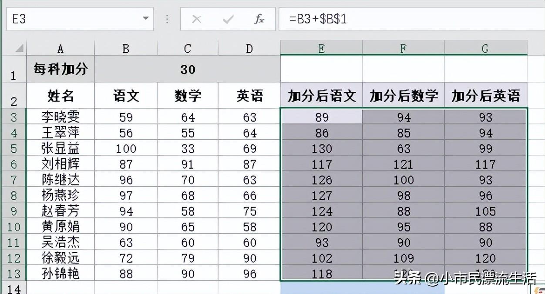Select column D header
The image size is (545, 294).
pyautogui.click(x=249, y=48)
